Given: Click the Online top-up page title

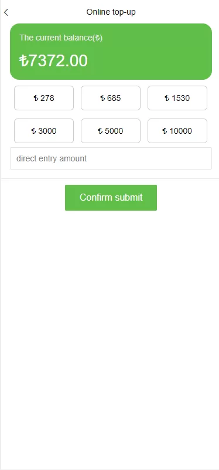Looking at the screenshot, I should click(111, 12).
